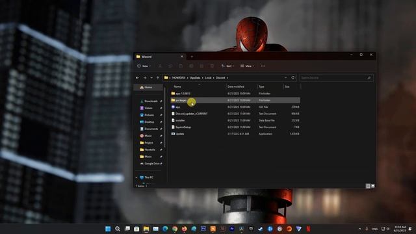Viewport: 416px width, 234px height.
Task: Expand address bar previous locations dropdown
Action: click(x=286, y=78)
